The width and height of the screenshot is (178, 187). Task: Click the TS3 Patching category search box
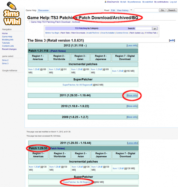tap(144, 28)
